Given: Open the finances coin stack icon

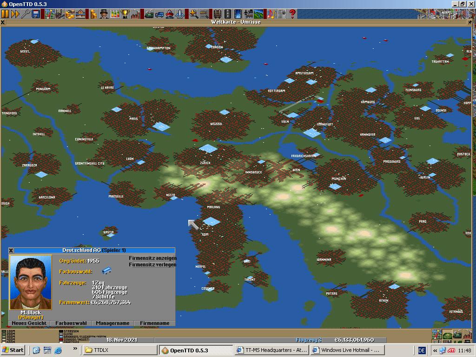Looking at the screenshot, I should [x=94, y=14].
